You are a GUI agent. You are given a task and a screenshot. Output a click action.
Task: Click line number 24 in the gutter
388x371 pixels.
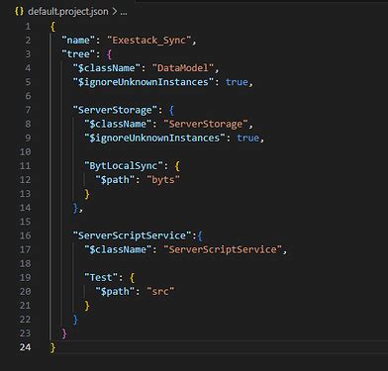pyautogui.click(x=25, y=347)
